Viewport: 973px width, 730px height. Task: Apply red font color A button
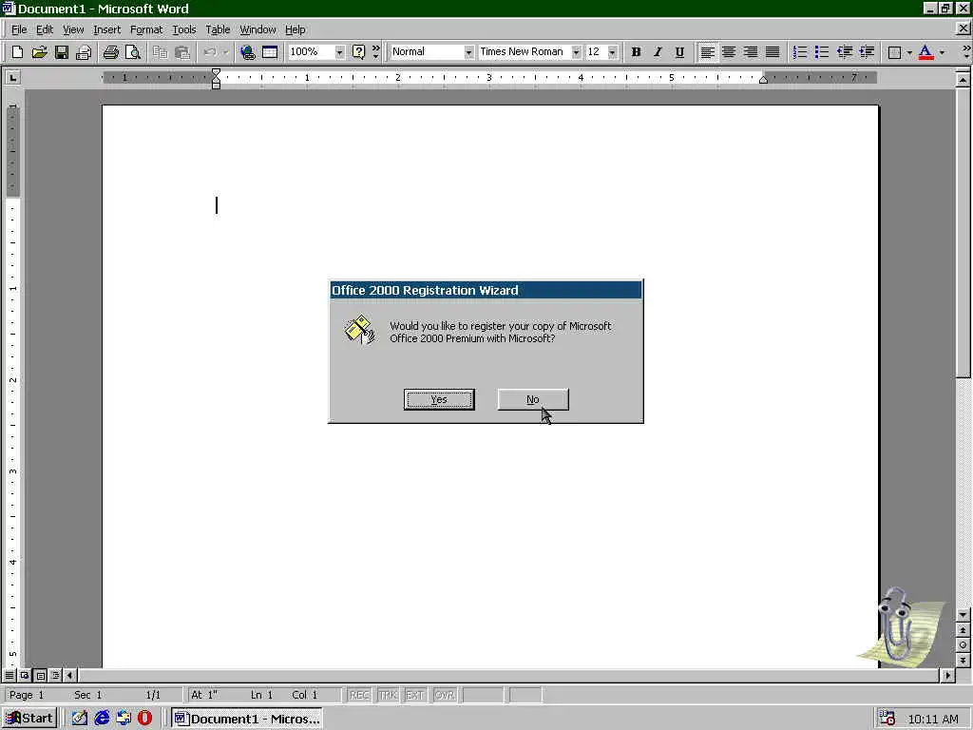tap(925, 52)
